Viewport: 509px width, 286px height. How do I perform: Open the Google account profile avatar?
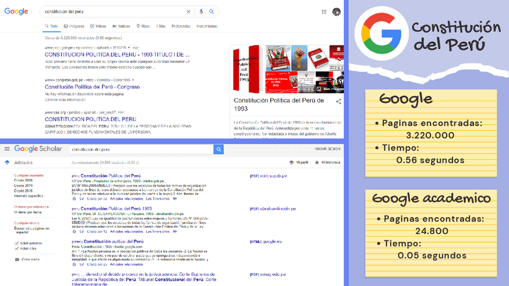point(336,11)
